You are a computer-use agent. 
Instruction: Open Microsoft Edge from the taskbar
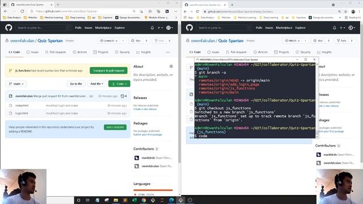(x=171, y=200)
